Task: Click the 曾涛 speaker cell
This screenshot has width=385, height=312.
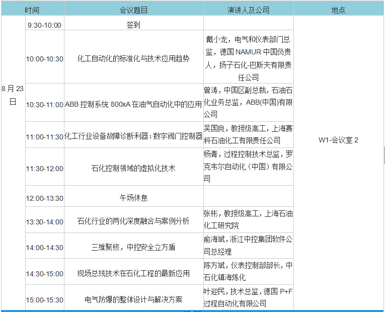Action: (248, 102)
